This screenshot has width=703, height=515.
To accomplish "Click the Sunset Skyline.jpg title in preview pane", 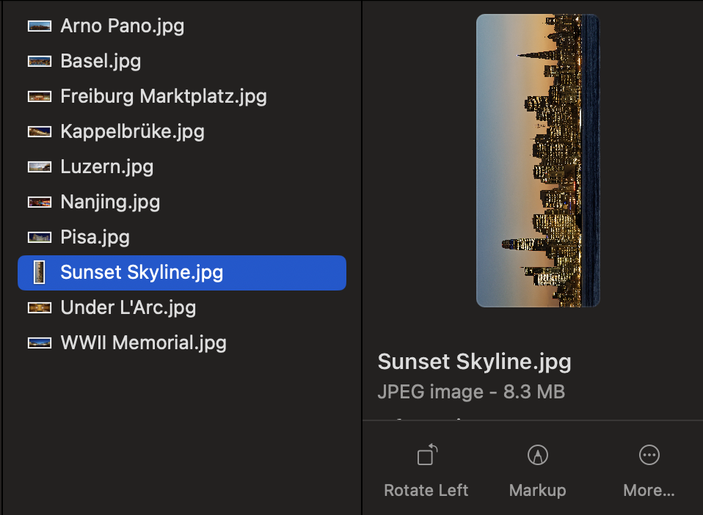I will tap(474, 362).
